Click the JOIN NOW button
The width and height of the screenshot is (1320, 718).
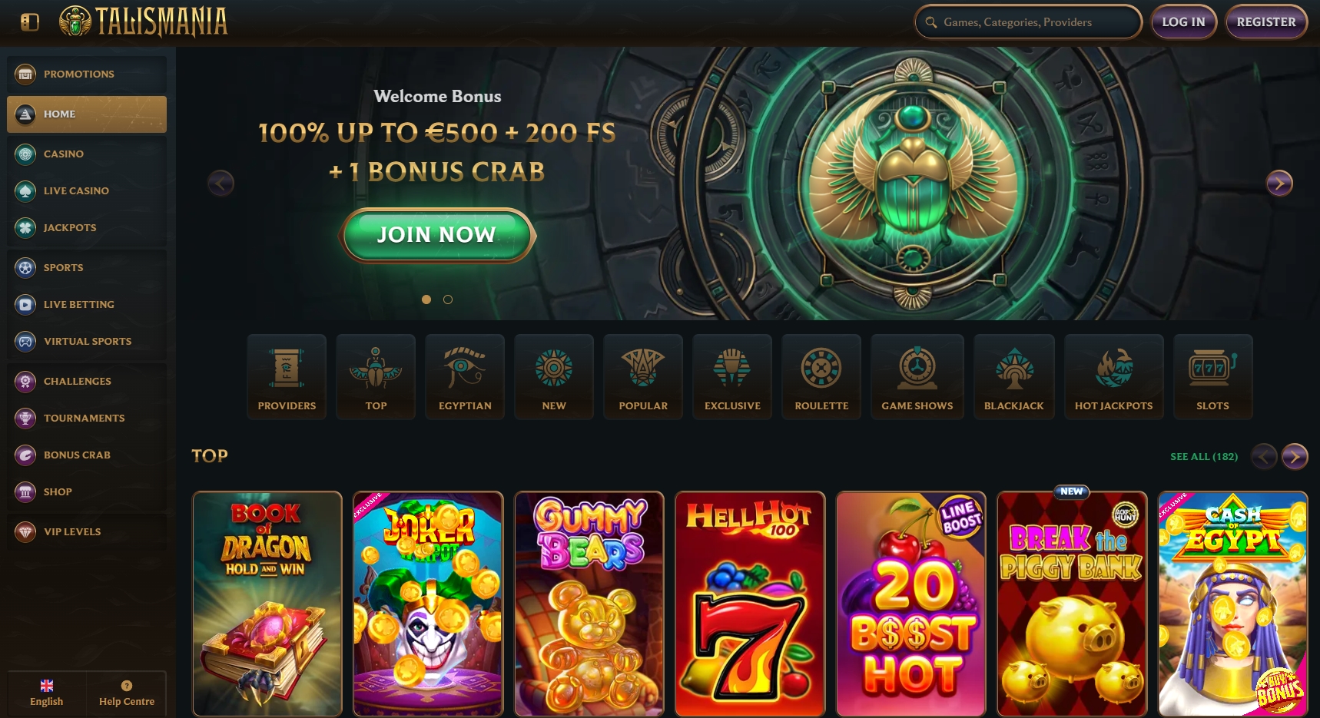pyautogui.click(x=436, y=235)
